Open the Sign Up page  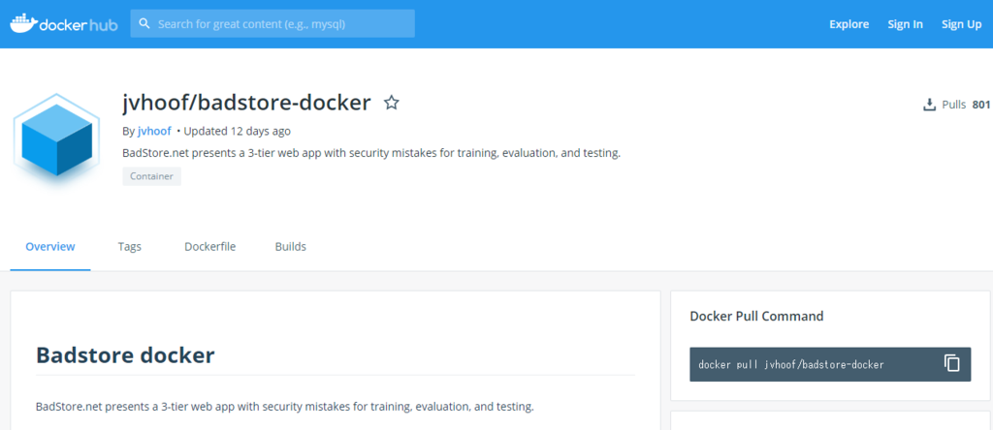[961, 24]
